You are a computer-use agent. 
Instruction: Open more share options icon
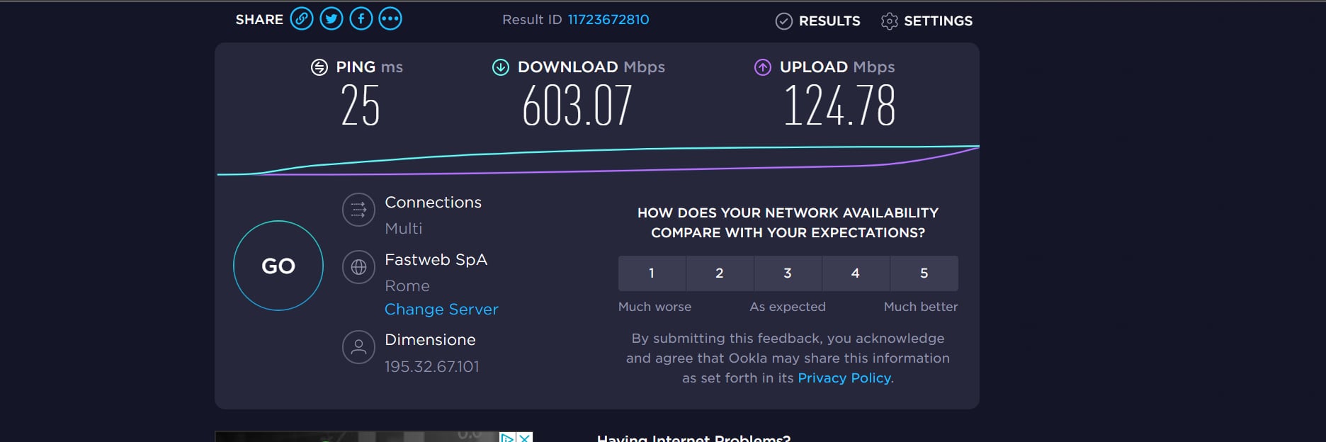[x=390, y=19]
